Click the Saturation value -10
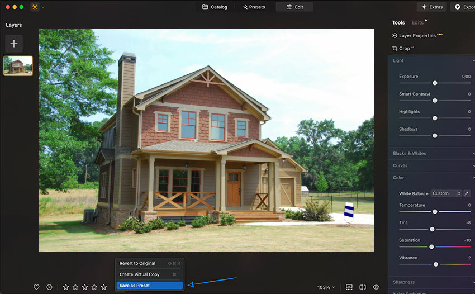Image resolution: width=475 pixels, height=294 pixels. (x=467, y=240)
